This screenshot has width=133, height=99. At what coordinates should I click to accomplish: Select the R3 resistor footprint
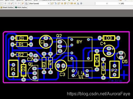coord(44,63)
